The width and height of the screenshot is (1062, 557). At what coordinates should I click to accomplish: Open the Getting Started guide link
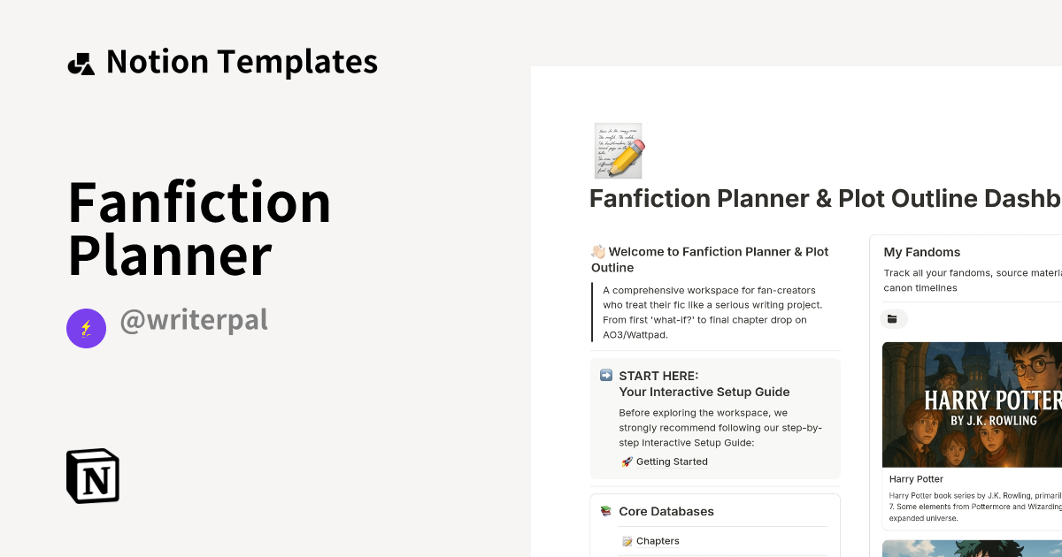[674, 461]
